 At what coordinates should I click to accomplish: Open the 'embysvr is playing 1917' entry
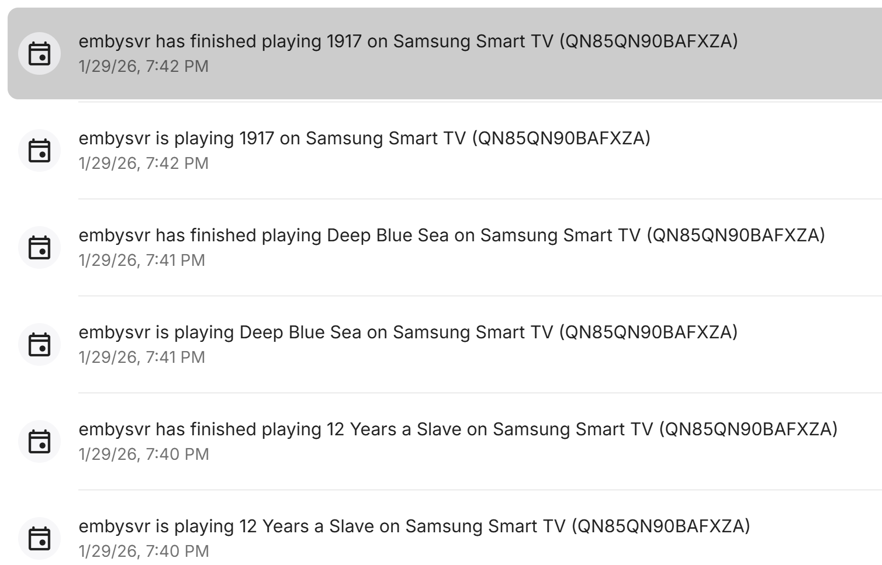tap(364, 138)
